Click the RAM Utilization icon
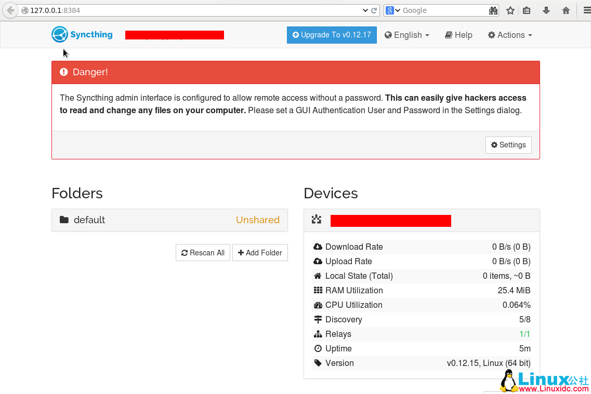This screenshot has width=591, height=394. [x=318, y=290]
